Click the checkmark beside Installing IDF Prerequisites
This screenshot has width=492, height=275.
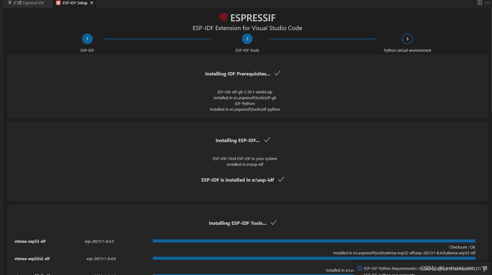[277, 73]
